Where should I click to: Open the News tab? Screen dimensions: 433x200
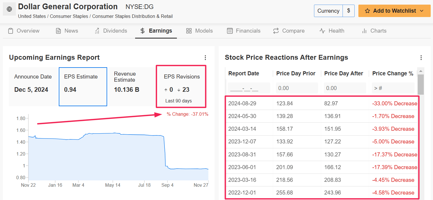point(67,31)
